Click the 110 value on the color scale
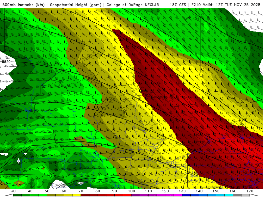The width and height of the screenshot is (263, 197). [x=149, y=191]
